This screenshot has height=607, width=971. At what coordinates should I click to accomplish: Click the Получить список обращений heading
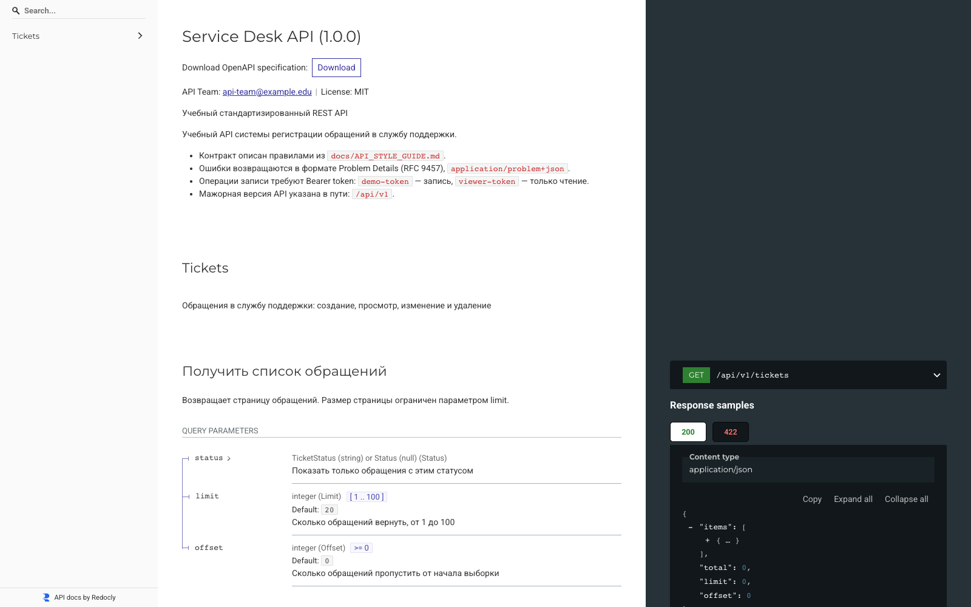point(284,371)
